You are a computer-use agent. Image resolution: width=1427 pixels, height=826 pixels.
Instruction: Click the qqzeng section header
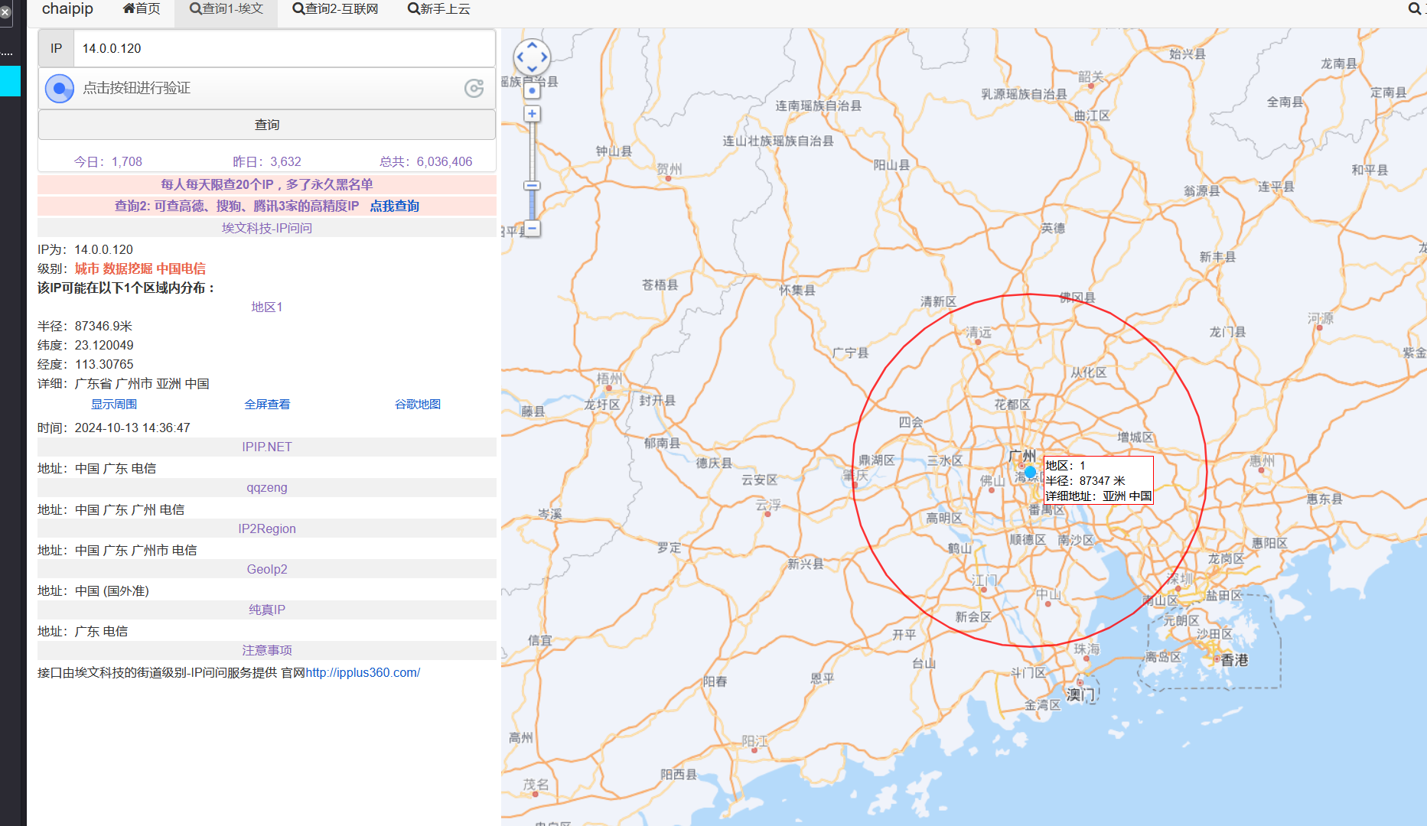coord(267,487)
